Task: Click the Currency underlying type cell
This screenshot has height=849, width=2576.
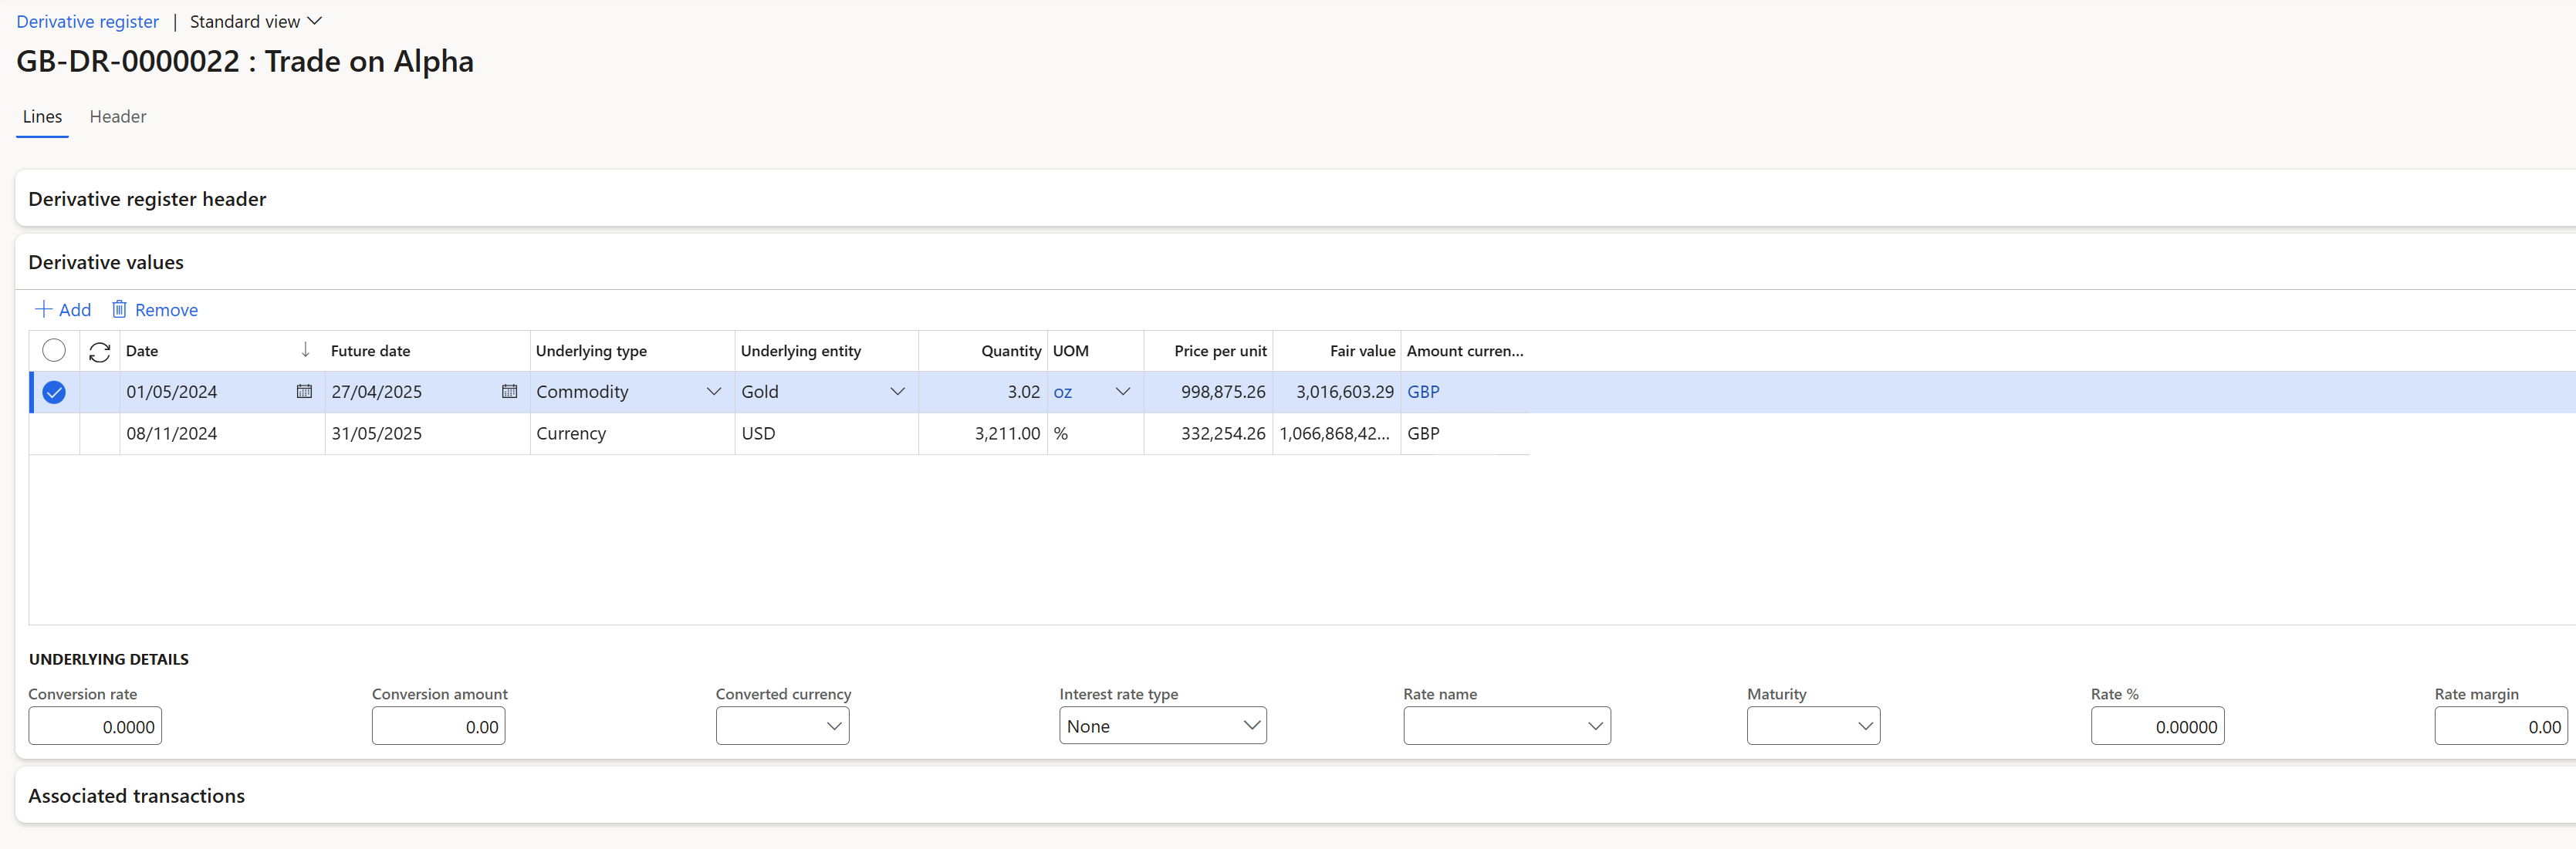Action: 632,433
